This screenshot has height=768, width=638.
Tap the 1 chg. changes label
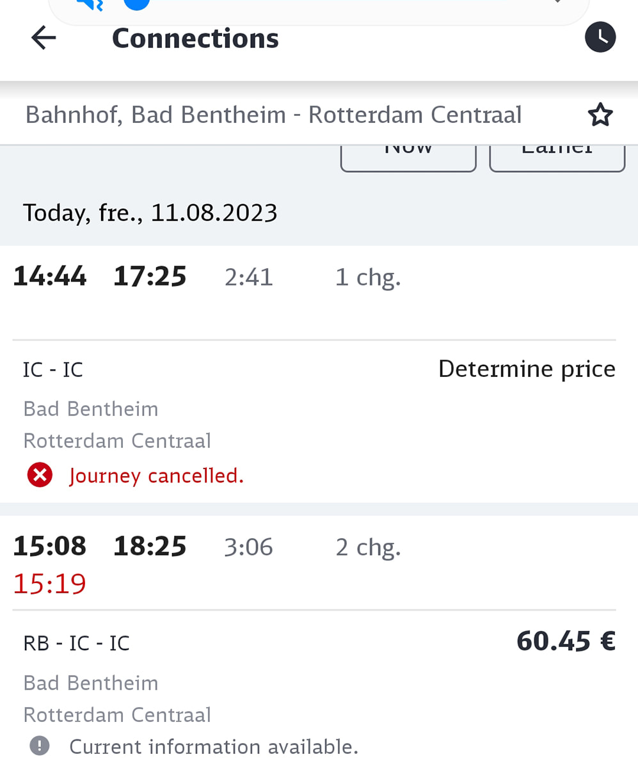(368, 277)
